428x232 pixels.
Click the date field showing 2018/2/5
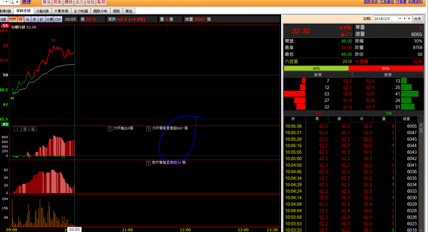(x=385, y=19)
